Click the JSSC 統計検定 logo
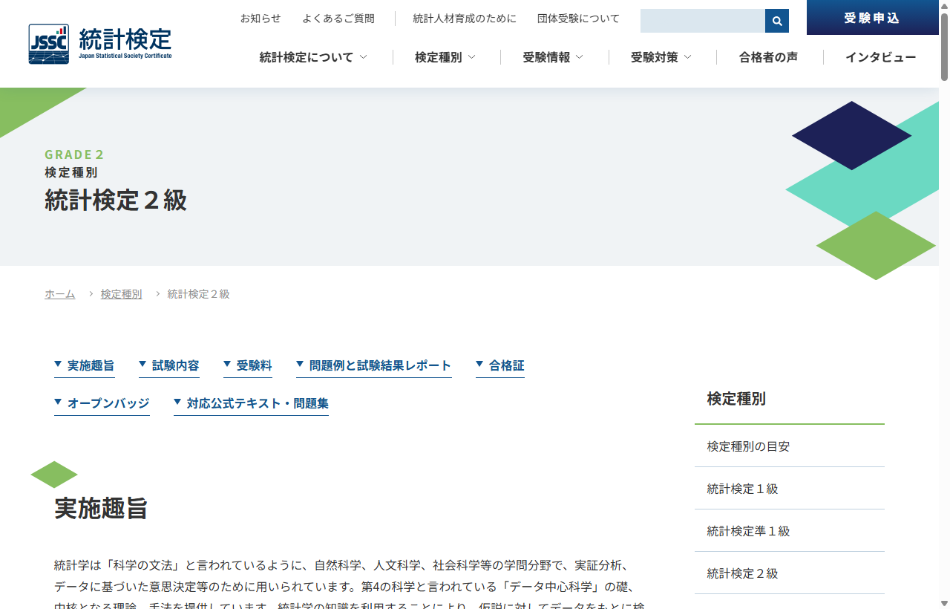The image size is (950, 609). (100, 44)
